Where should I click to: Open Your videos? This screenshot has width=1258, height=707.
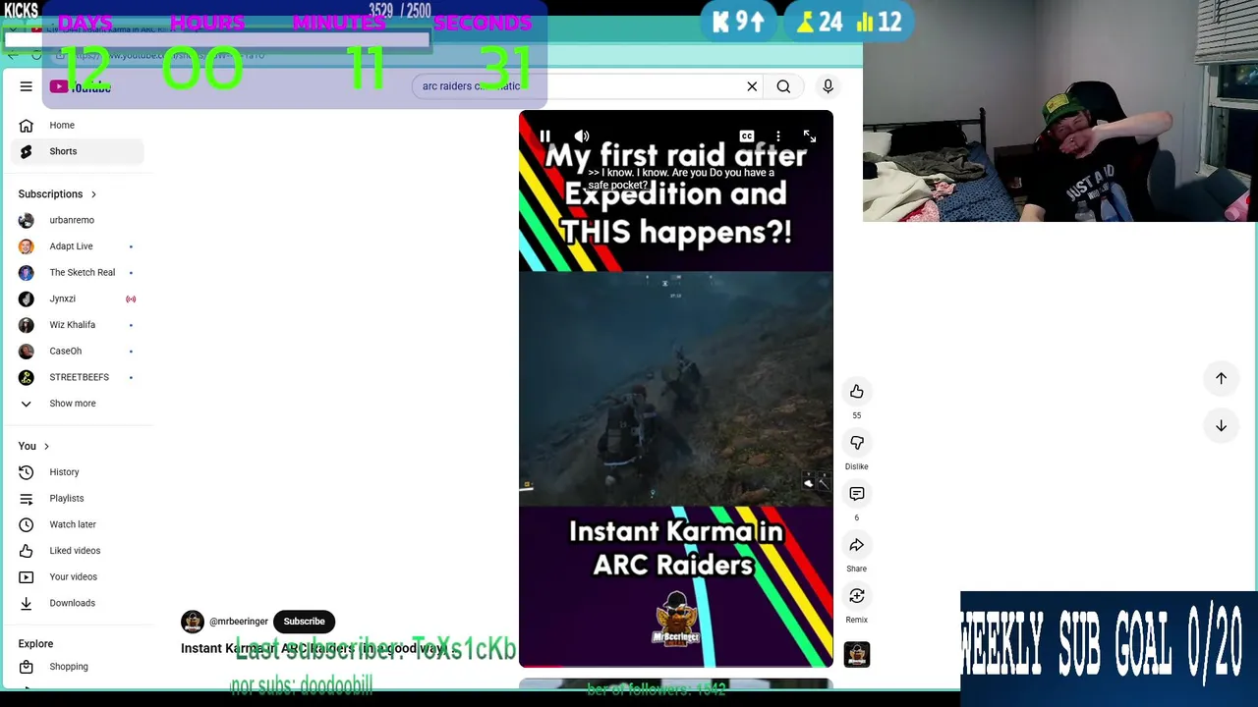click(77, 576)
